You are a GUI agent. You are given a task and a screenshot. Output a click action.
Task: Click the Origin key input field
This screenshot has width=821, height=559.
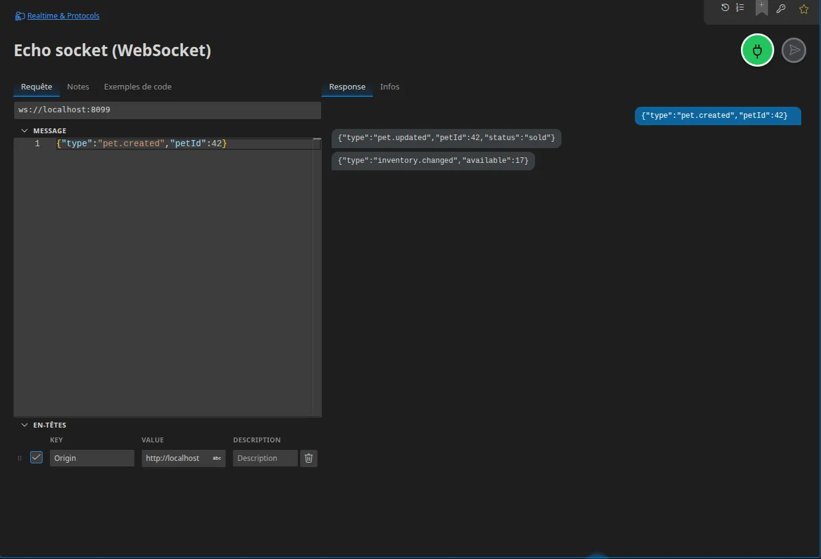[x=92, y=458]
